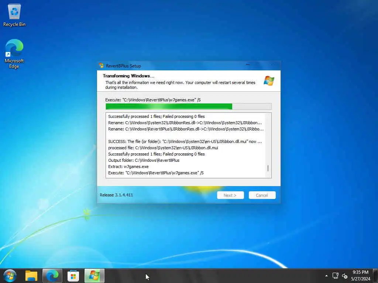
Task: Open the Microsoft Edge desktop shortcut
Action: point(14,54)
